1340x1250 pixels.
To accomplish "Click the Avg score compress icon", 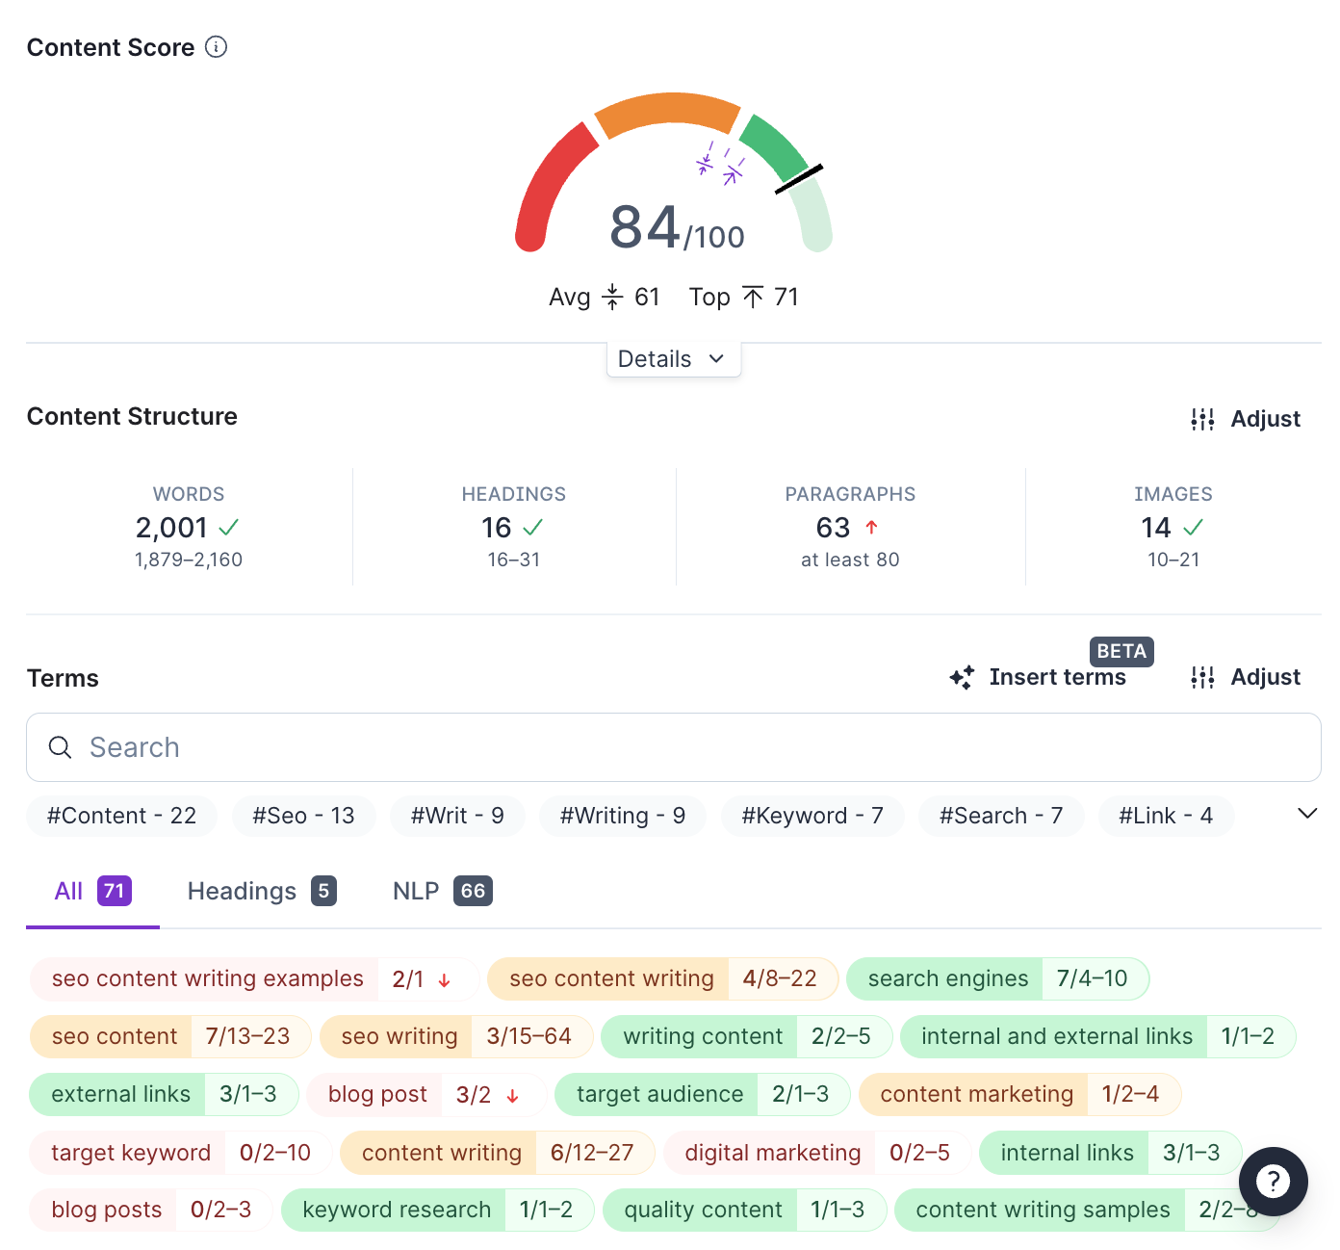I will pyautogui.click(x=612, y=297).
